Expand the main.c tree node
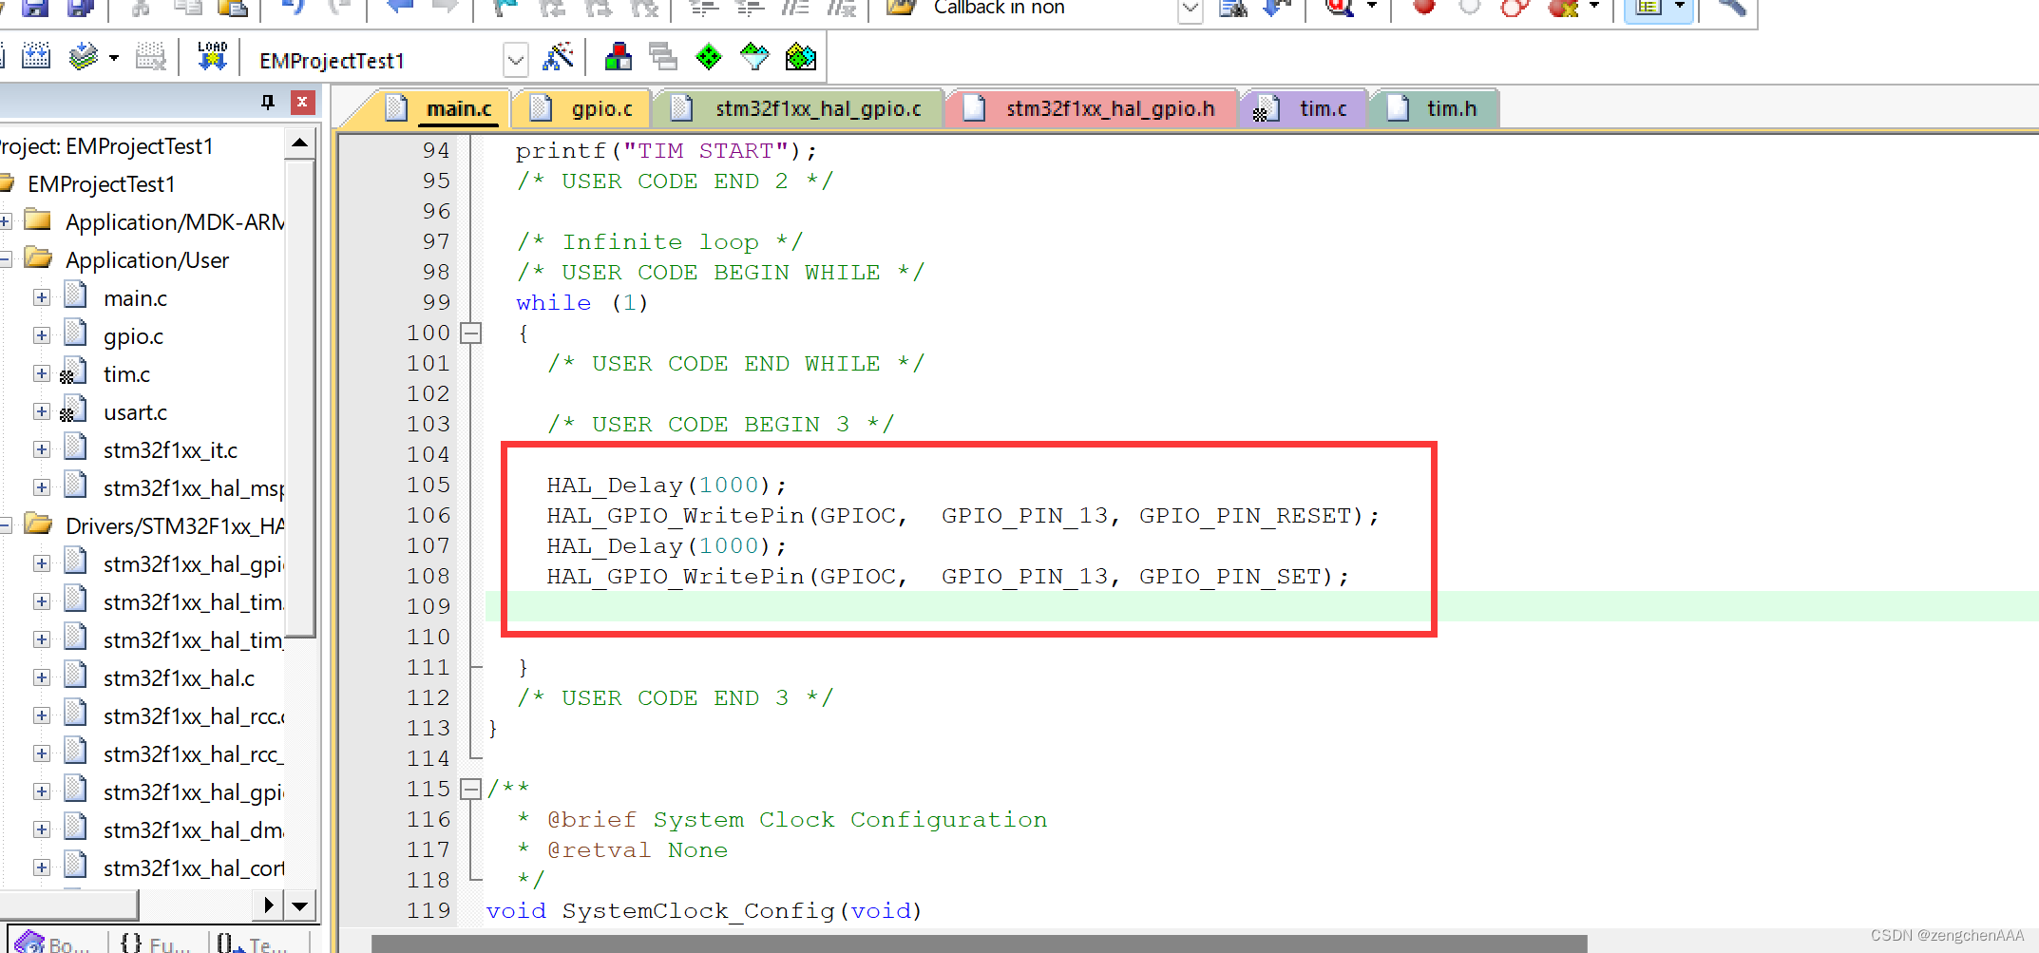The image size is (2039, 953). point(41,297)
